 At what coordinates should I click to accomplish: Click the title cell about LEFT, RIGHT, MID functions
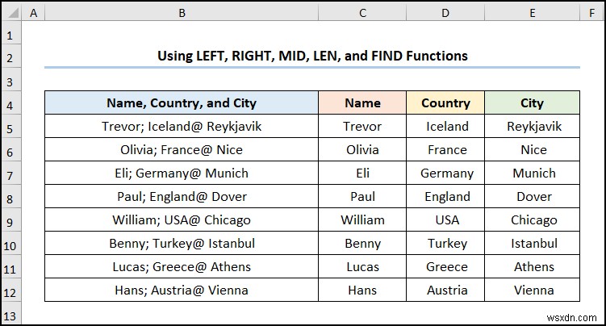312,56
